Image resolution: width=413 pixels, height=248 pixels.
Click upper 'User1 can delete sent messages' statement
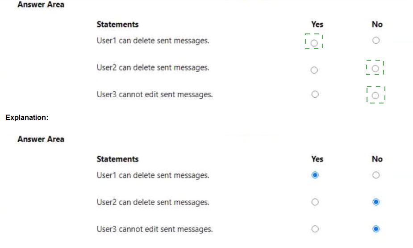(x=153, y=41)
